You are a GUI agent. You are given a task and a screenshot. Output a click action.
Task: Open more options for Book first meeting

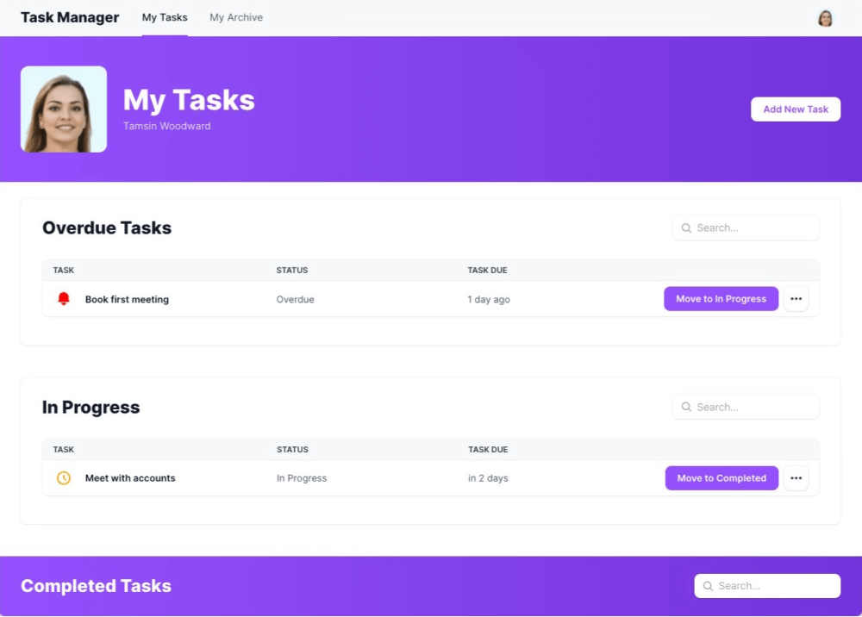796,298
